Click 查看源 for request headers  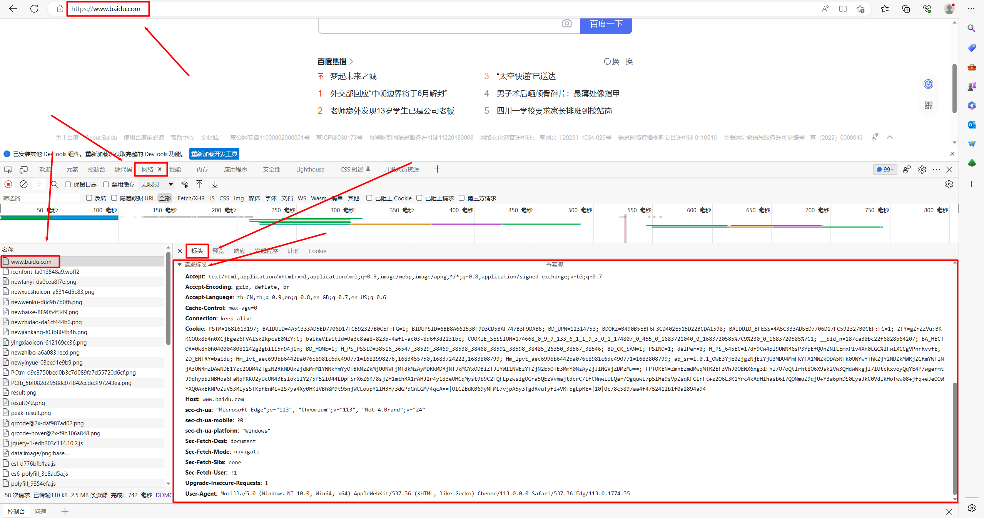click(554, 265)
